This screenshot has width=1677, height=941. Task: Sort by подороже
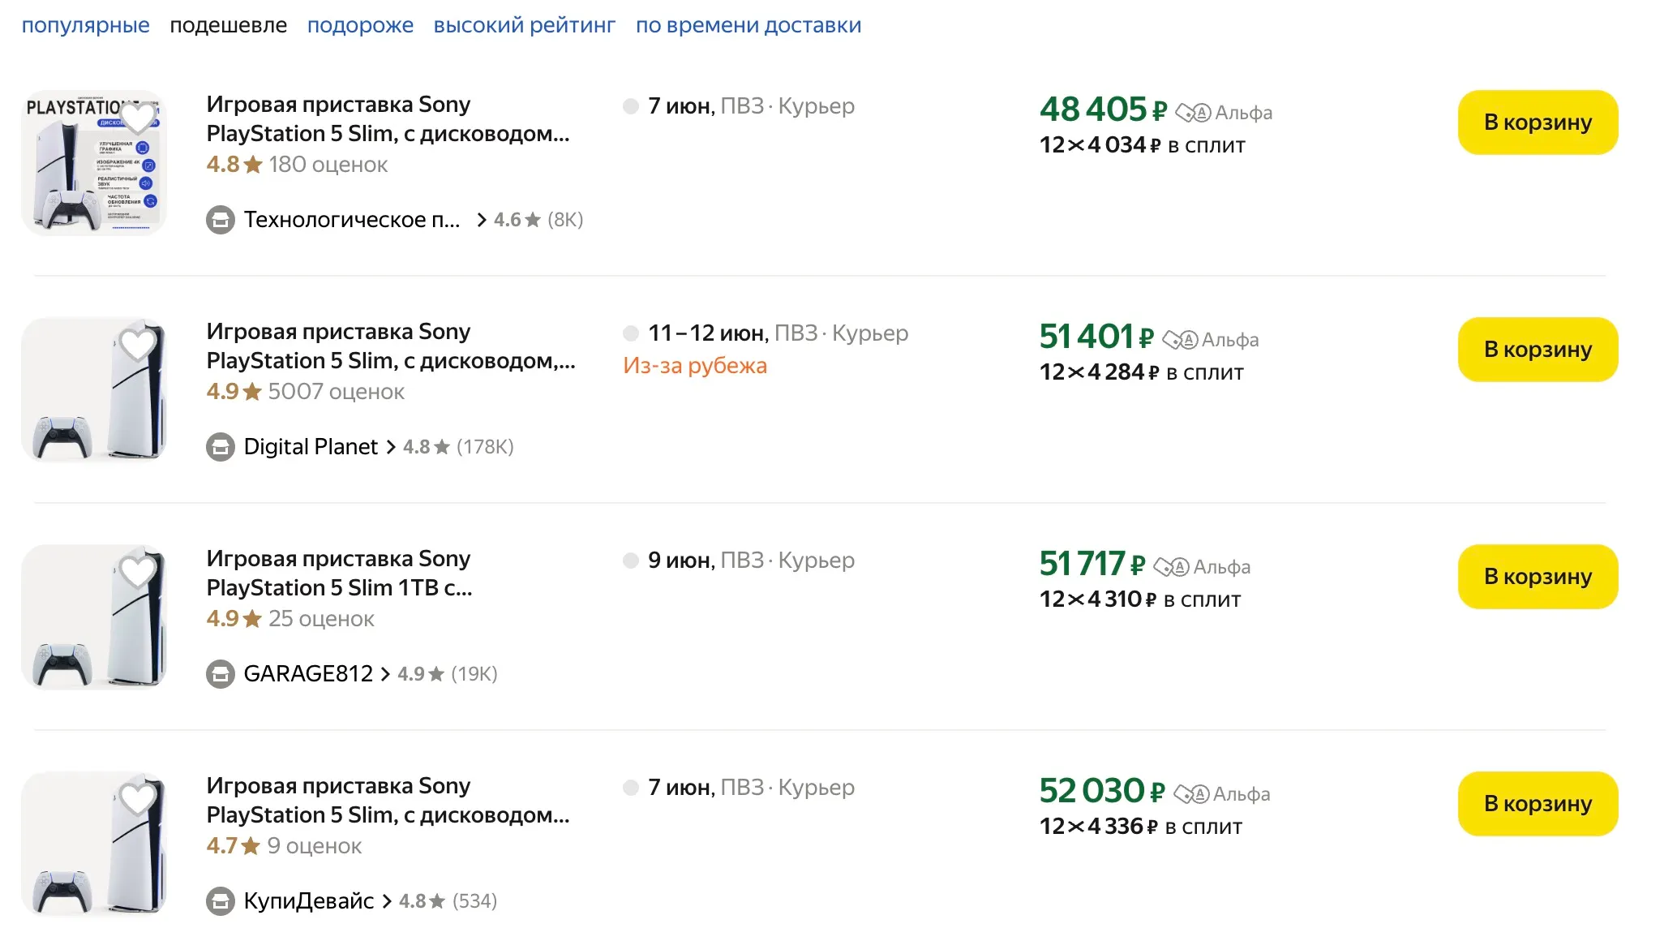click(x=360, y=25)
